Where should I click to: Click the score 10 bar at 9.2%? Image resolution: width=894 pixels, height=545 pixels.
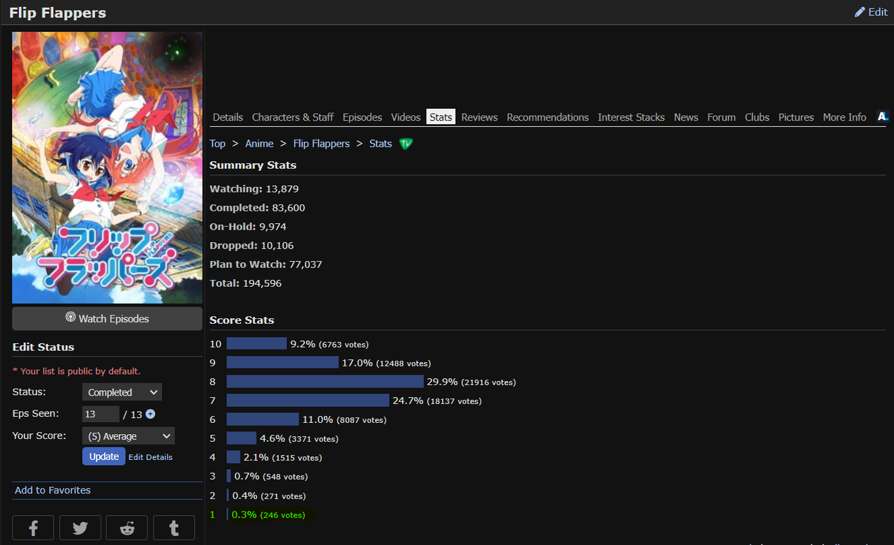tap(256, 343)
